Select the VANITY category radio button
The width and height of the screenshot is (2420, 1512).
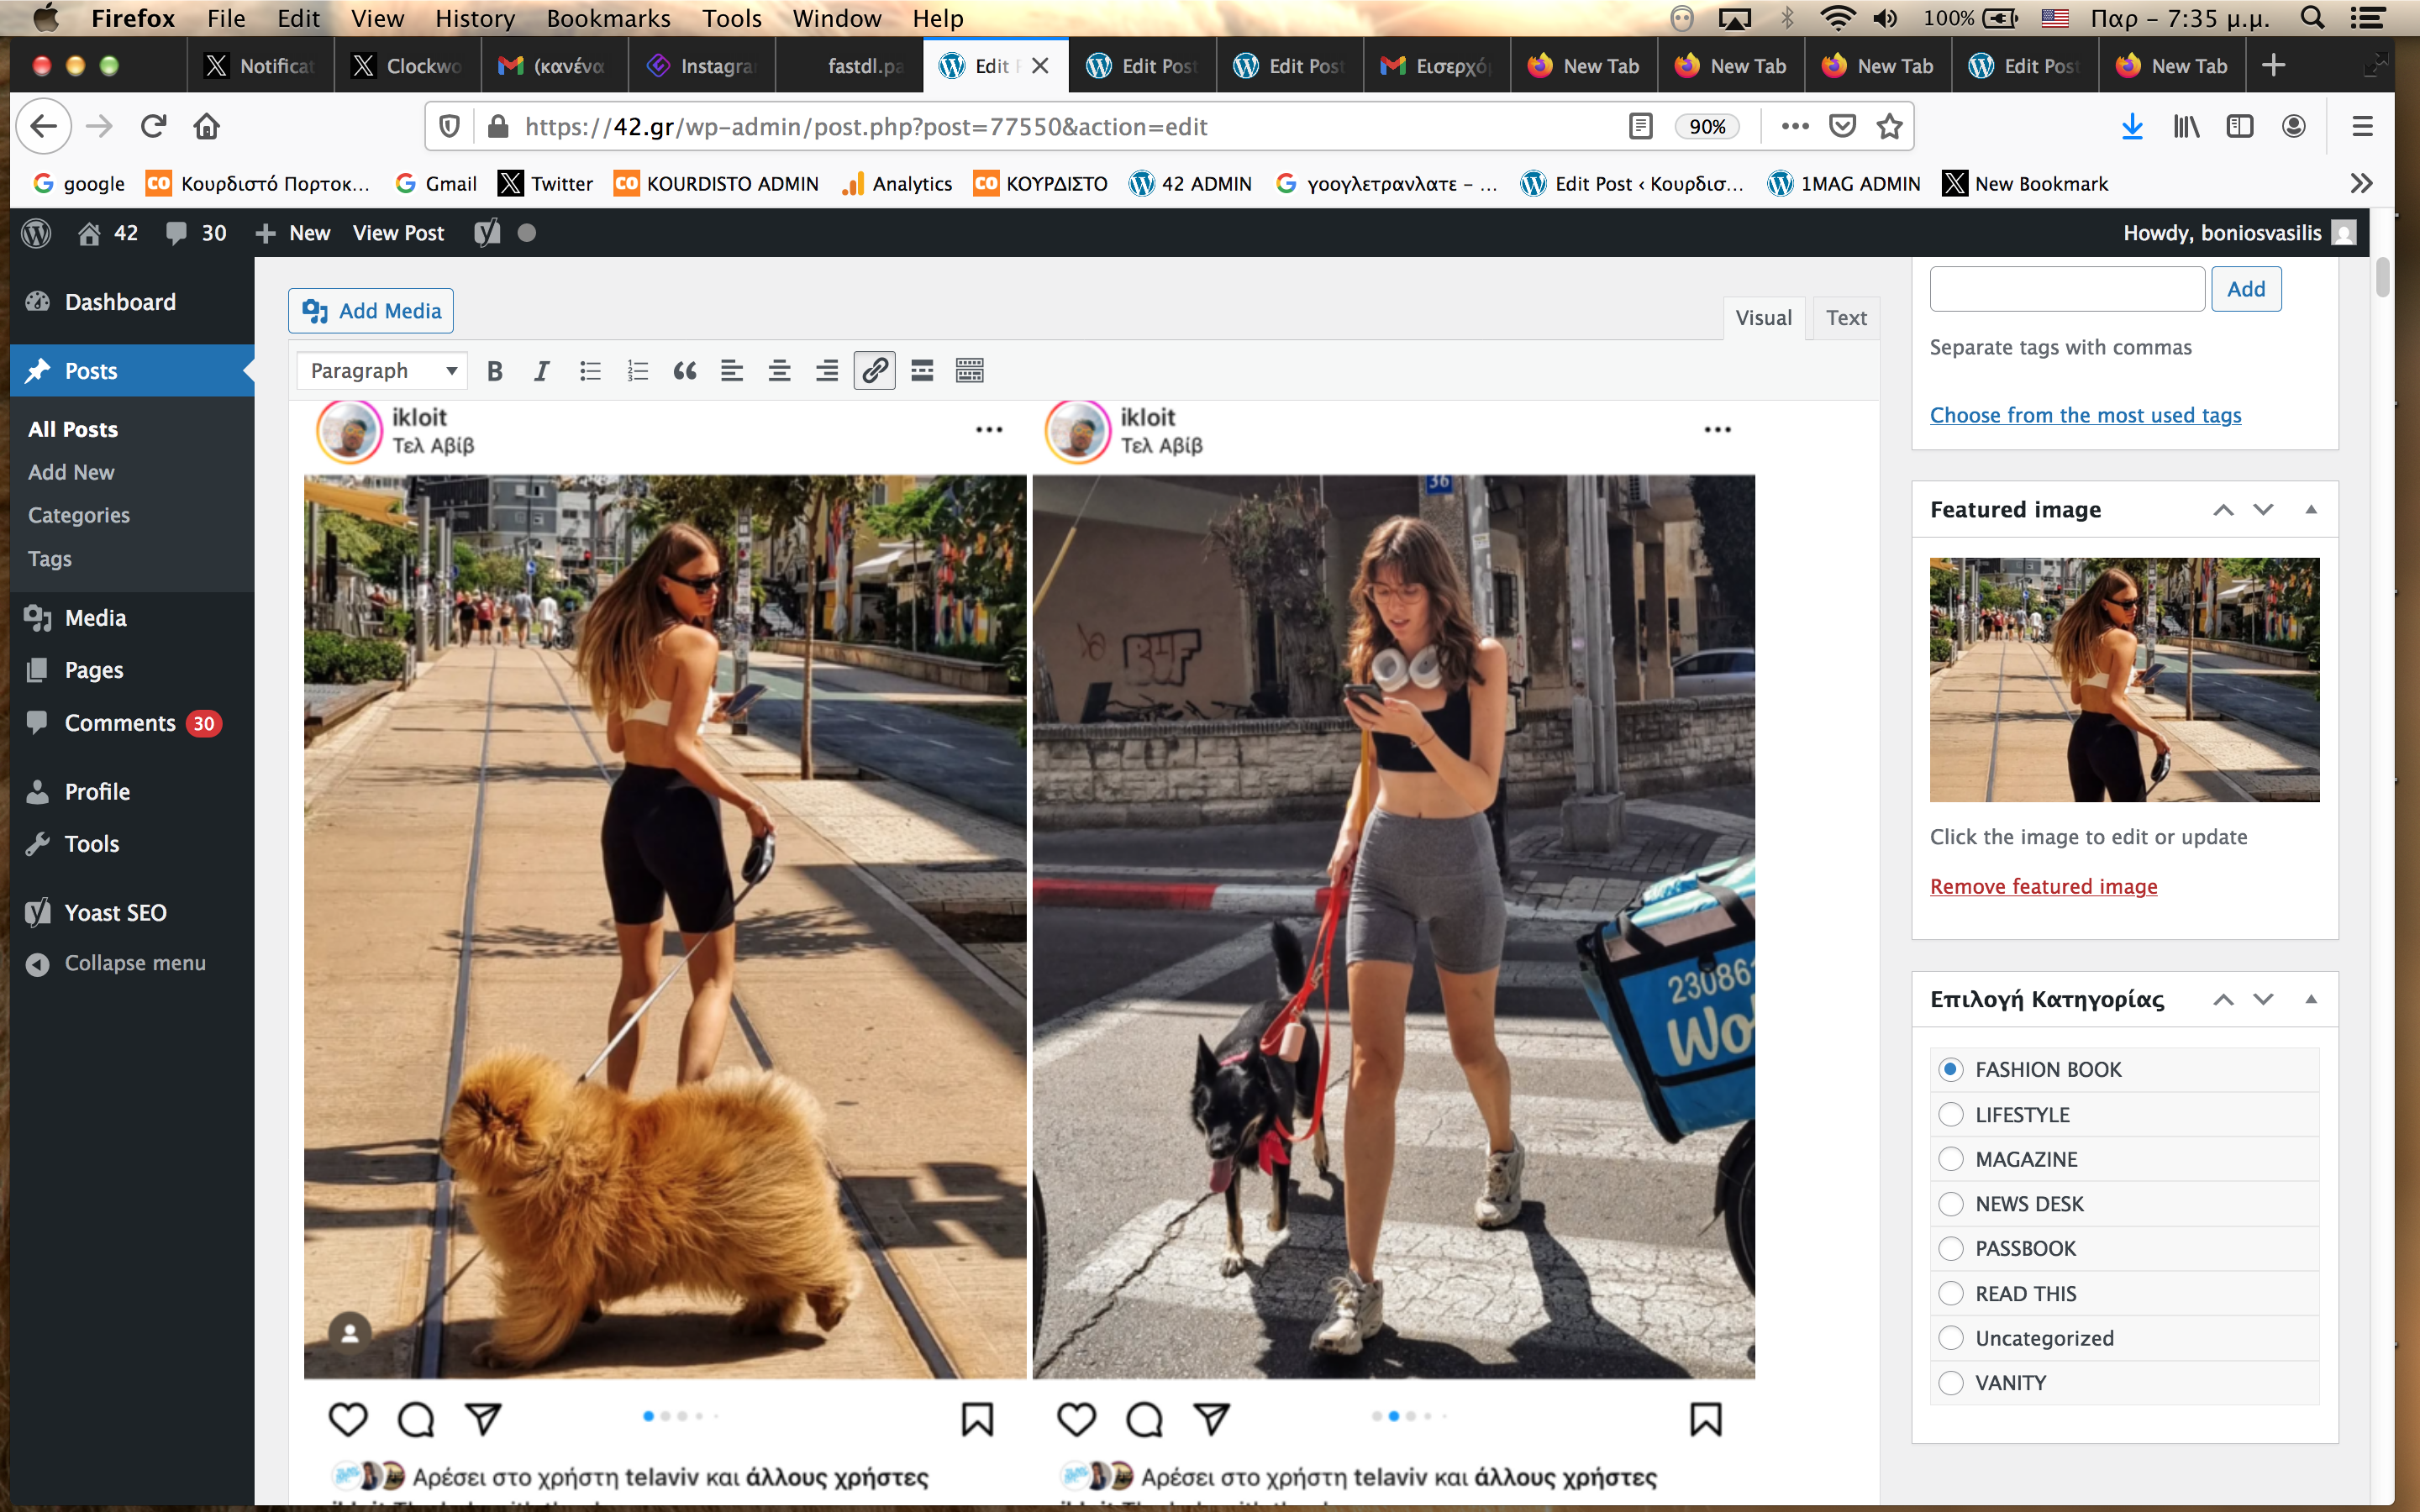point(1950,1383)
